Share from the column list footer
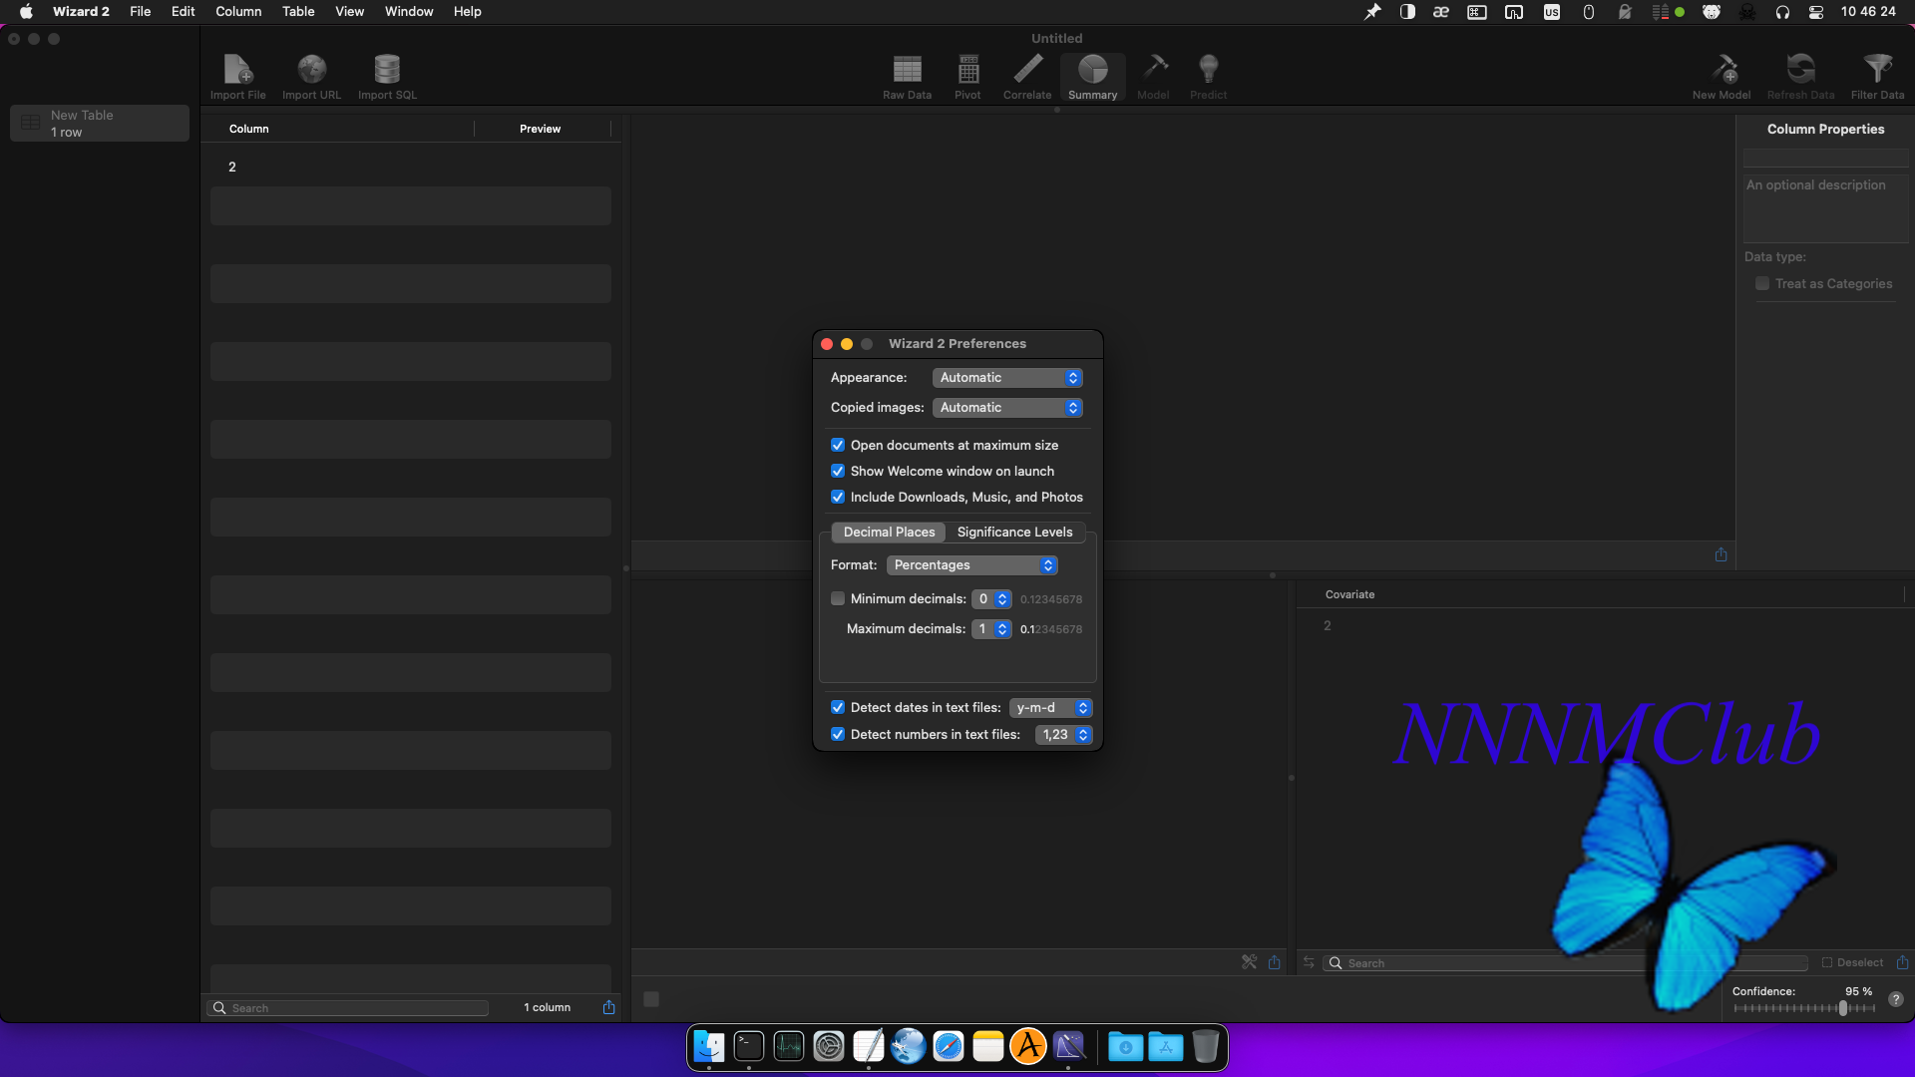This screenshot has width=1915, height=1077. (x=608, y=1007)
